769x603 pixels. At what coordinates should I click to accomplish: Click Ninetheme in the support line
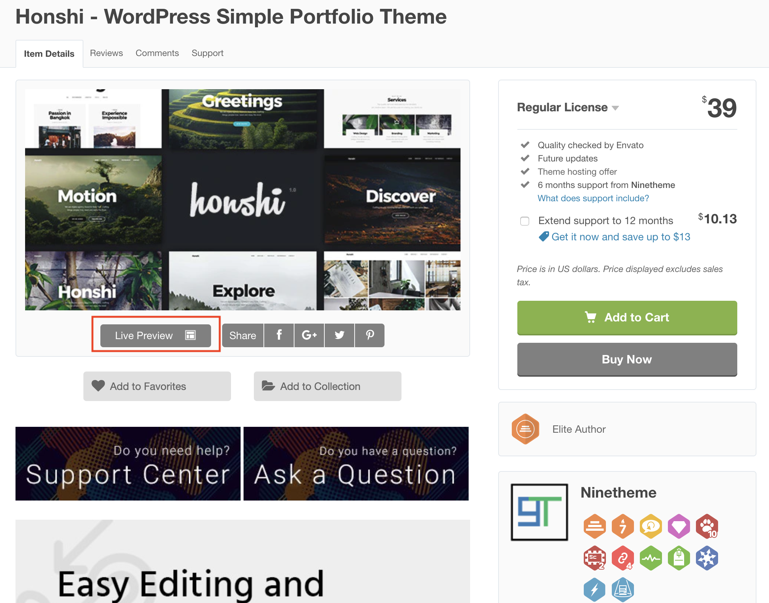click(x=653, y=185)
